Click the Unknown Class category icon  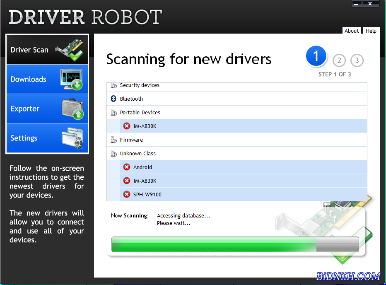click(x=113, y=153)
